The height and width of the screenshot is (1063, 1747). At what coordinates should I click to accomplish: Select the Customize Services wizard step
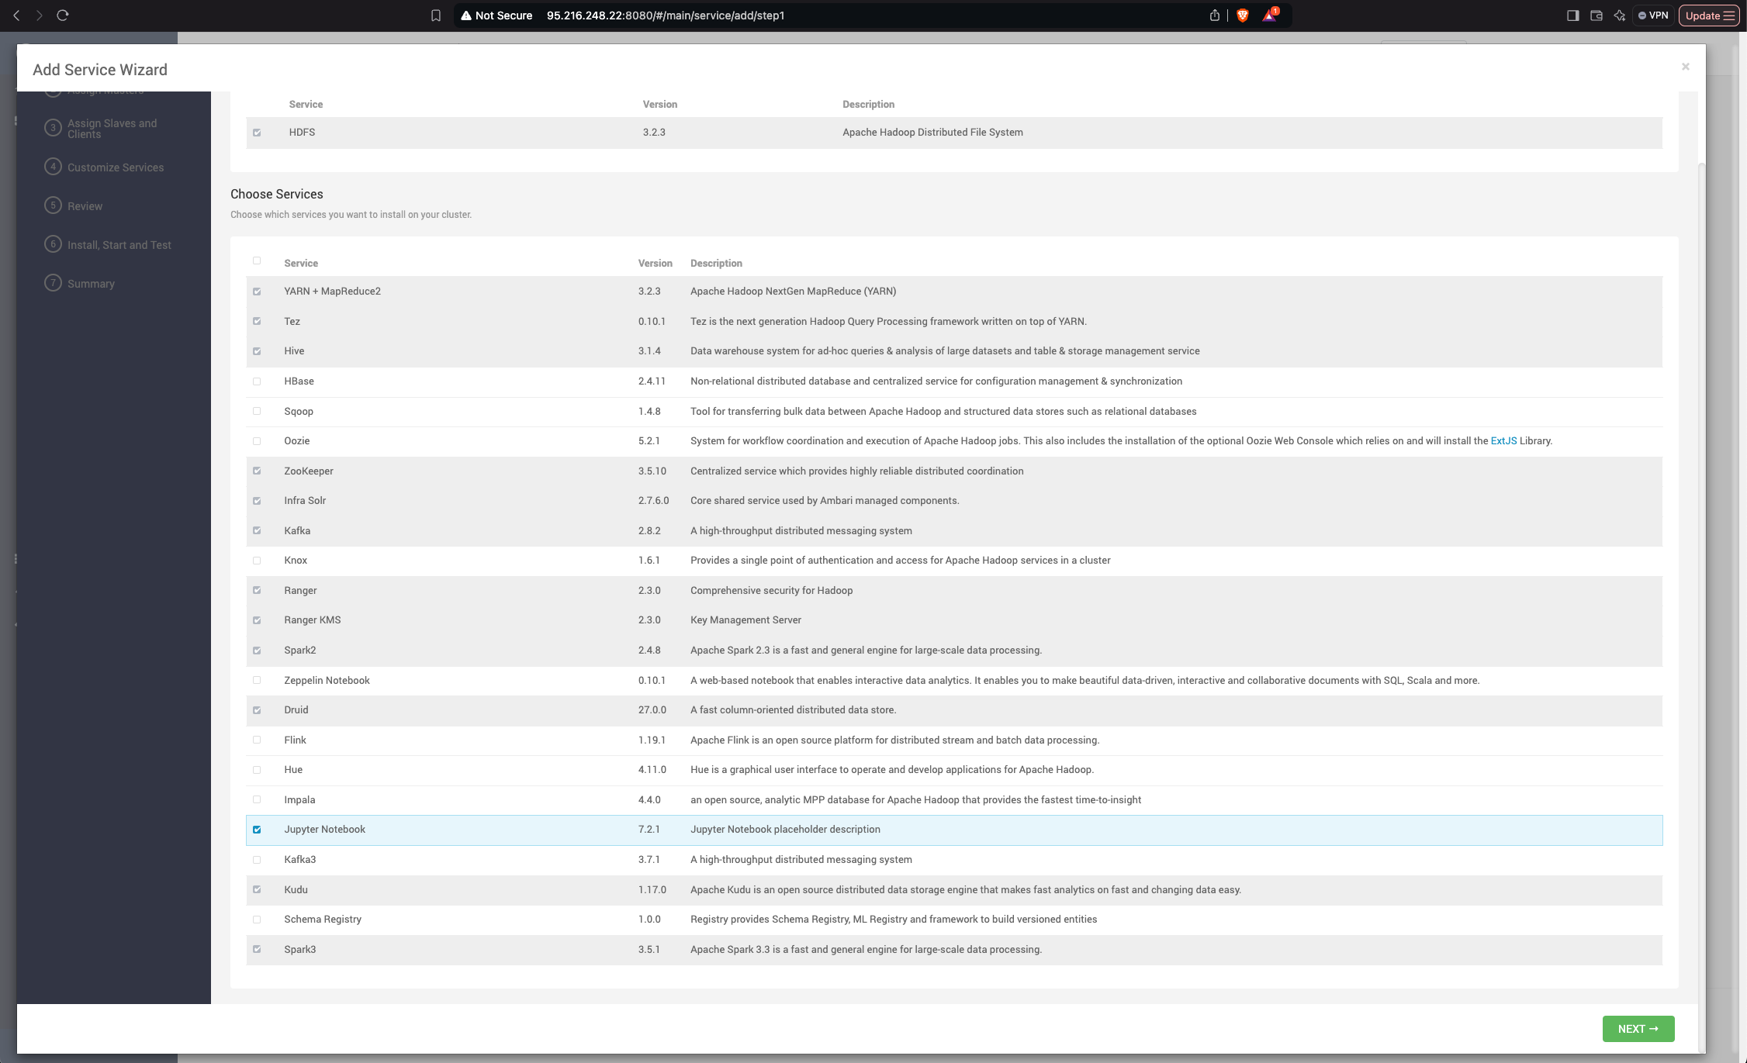tap(116, 167)
